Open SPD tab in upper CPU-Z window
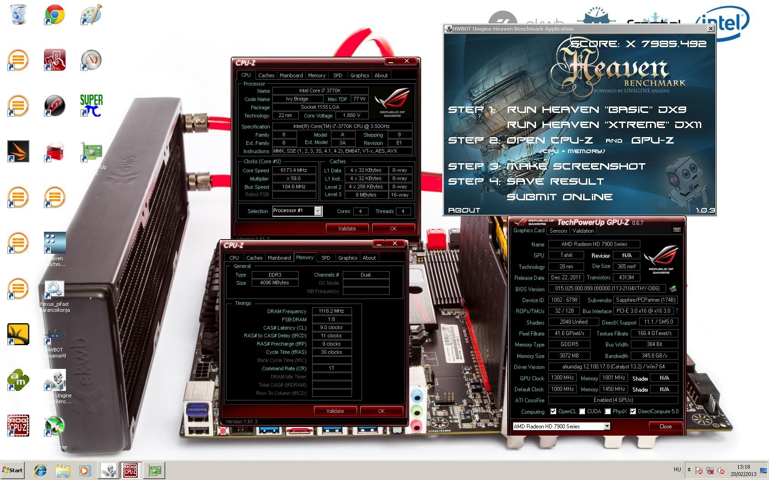This screenshot has height=480, width=769. coord(337,75)
